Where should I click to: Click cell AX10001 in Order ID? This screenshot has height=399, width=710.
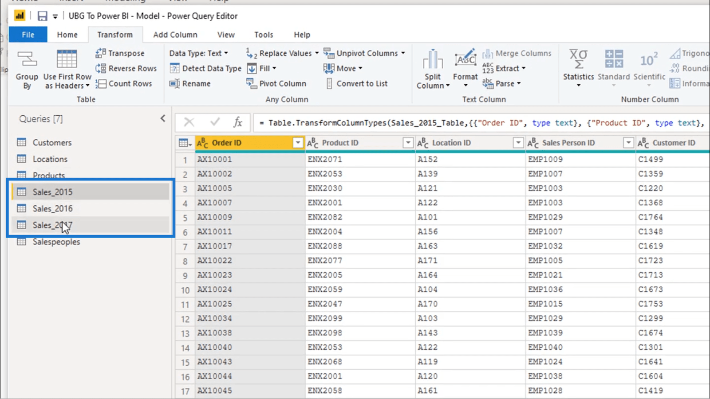pyautogui.click(x=250, y=159)
